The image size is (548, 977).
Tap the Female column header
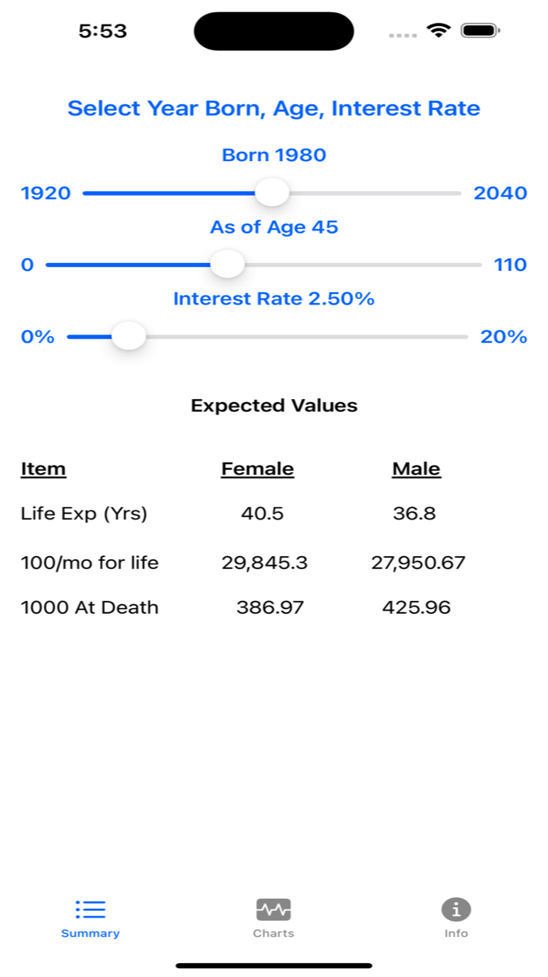[257, 469]
